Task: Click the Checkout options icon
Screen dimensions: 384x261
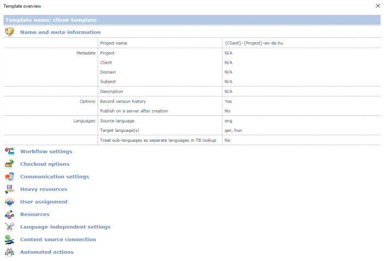Action: [9, 164]
